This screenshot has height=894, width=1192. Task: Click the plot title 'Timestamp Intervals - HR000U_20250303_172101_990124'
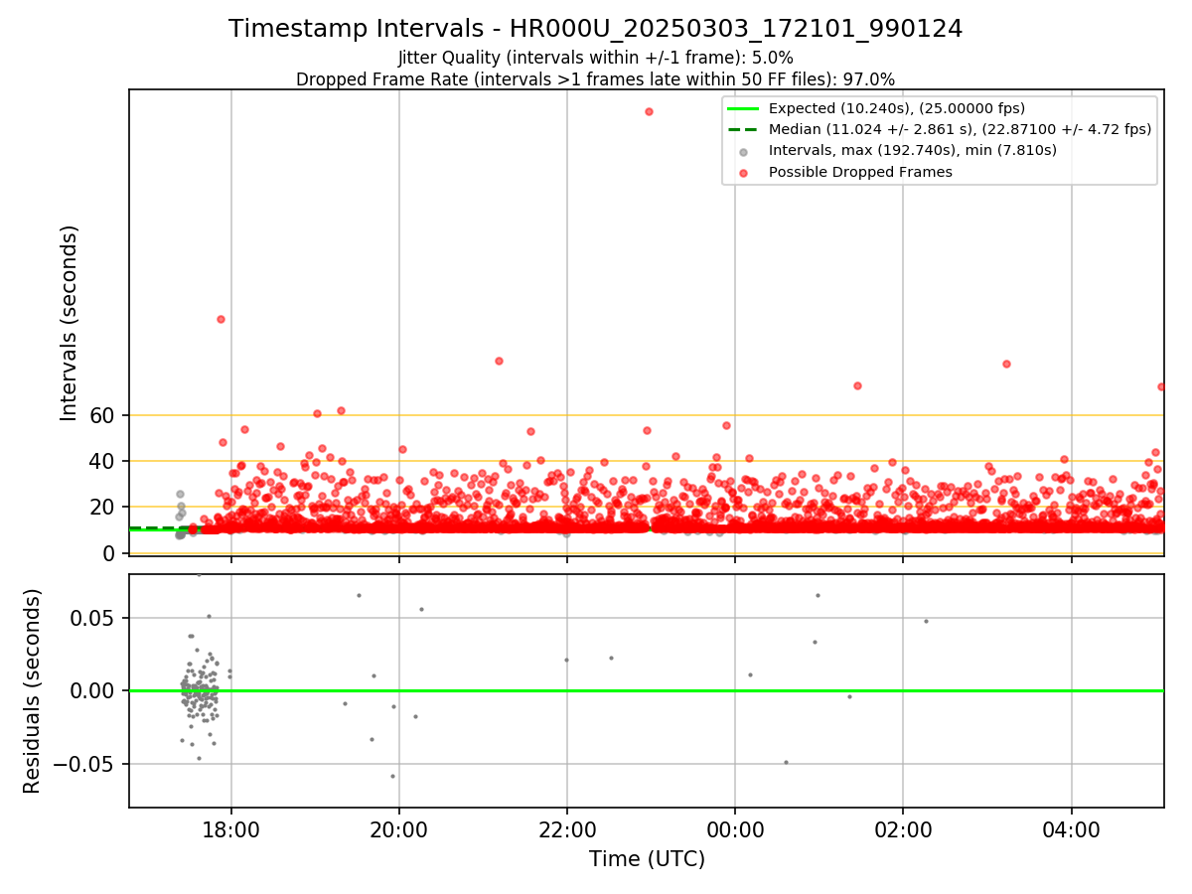pos(596,29)
